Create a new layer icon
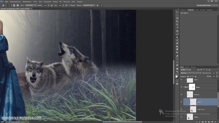Viewport: 219px width, 123px height. [212, 122]
